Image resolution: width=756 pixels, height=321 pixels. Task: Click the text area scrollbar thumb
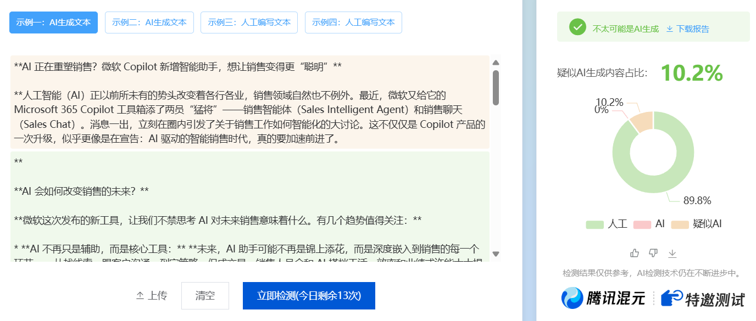(x=496, y=87)
